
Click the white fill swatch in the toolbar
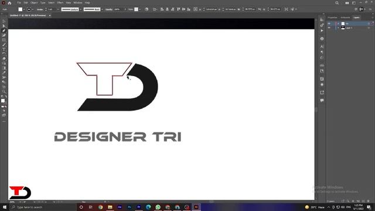(3, 101)
